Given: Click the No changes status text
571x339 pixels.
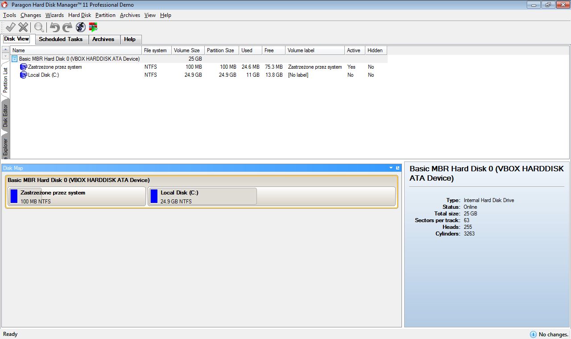Looking at the screenshot, I should tap(554, 335).
